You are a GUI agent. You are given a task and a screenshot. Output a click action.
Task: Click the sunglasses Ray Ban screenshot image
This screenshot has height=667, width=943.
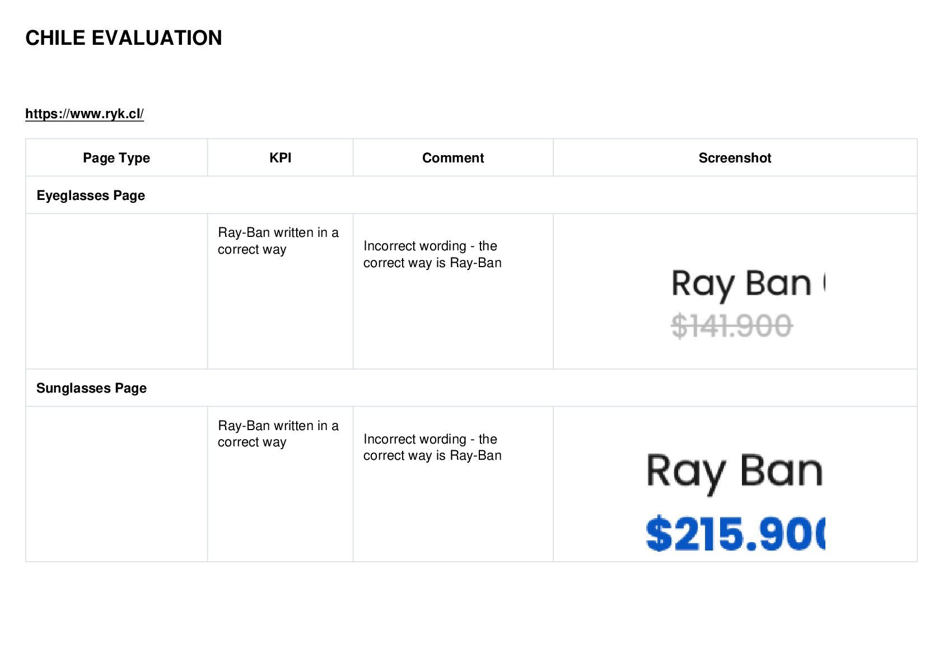pos(735,501)
